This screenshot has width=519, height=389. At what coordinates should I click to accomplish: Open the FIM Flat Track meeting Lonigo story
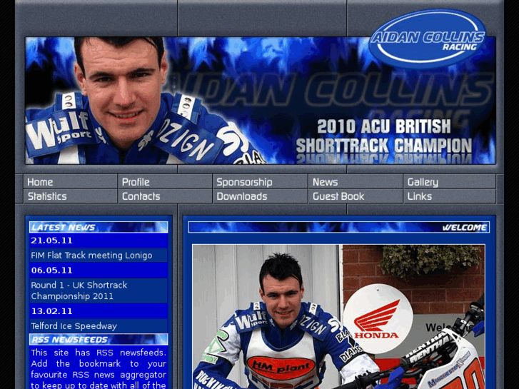coord(91,256)
